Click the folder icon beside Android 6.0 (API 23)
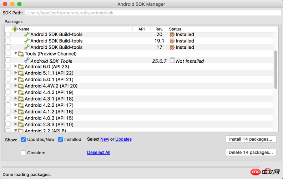Image resolution: width=283 pixels, height=179 pixels. point(21,67)
